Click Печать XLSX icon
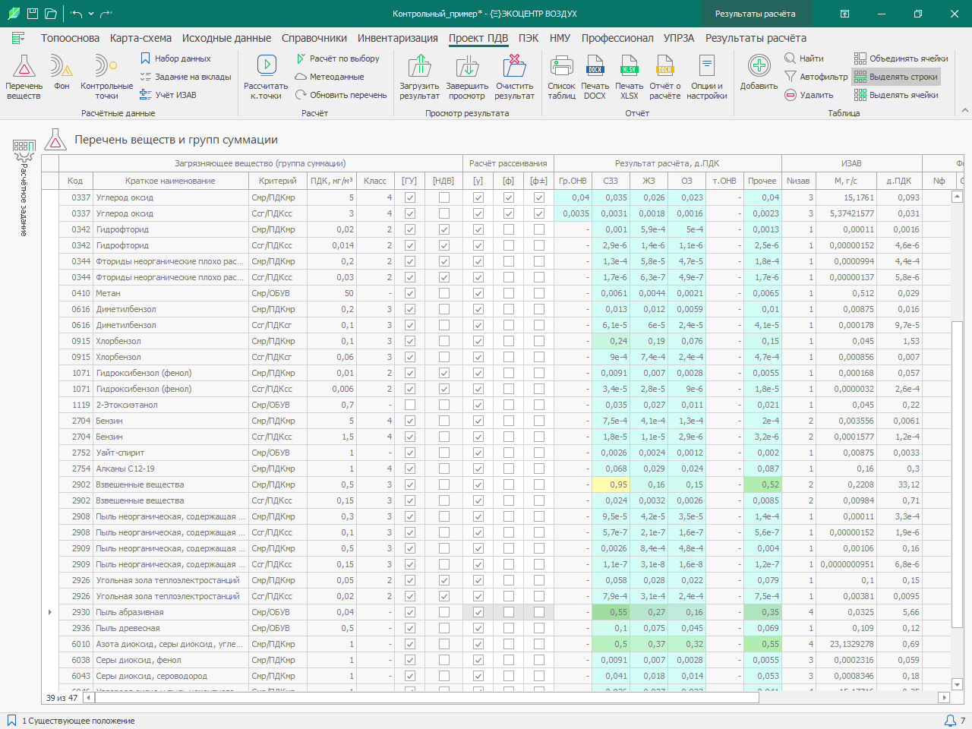Screen dimensions: 972x729 point(629,67)
